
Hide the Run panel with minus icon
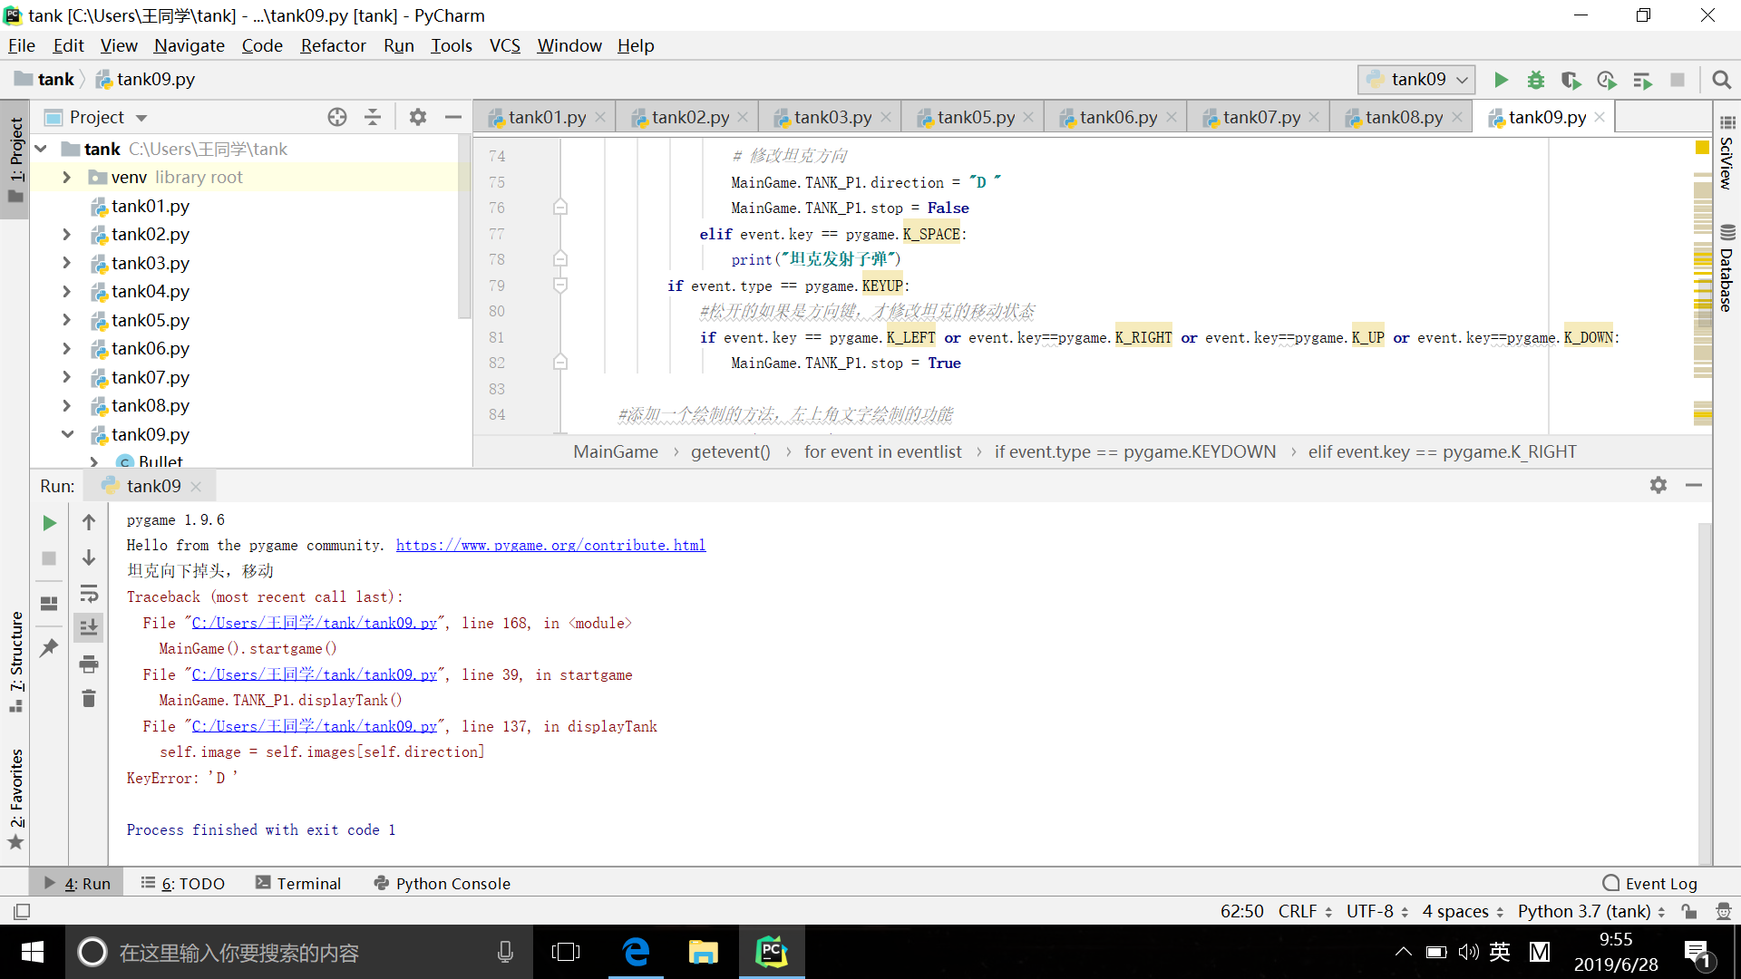pyautogui.click(x=1694, y=485)
